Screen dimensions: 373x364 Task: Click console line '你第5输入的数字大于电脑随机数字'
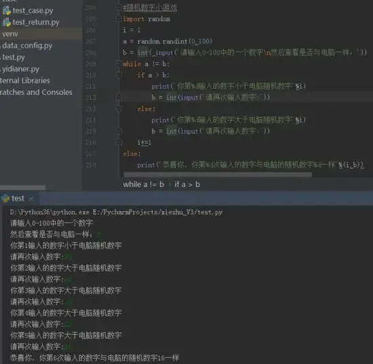tap(66, 336)
